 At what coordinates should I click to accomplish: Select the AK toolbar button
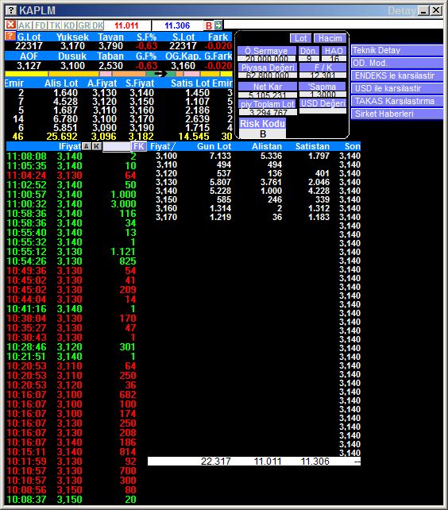coord(25,25)
